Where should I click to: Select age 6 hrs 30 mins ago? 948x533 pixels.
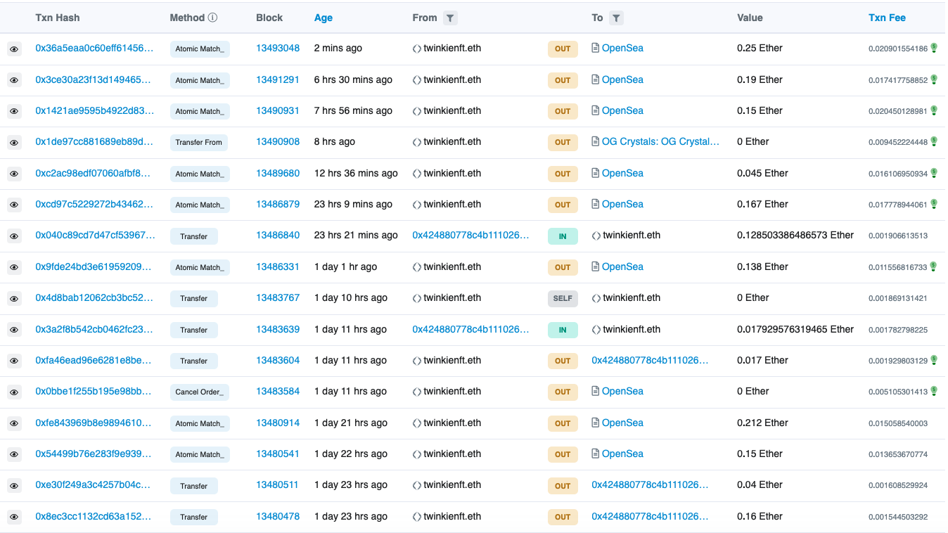point(353,79)
